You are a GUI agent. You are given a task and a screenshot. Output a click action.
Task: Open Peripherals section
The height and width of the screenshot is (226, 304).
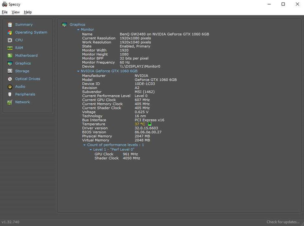(25, 94)
